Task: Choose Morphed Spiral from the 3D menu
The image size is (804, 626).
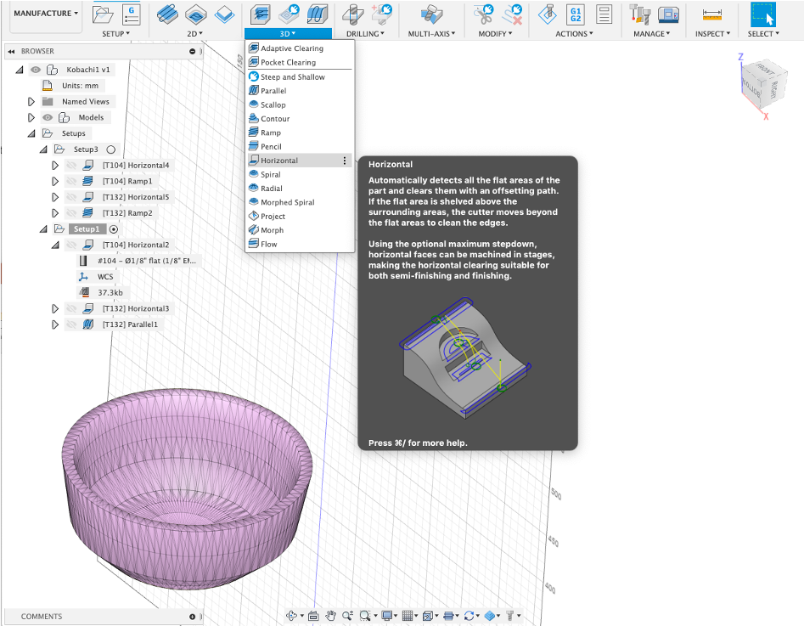Action: 300,202
